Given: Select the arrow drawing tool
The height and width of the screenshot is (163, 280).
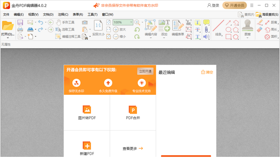Looking at the screenshot, I should coord(228,22).
